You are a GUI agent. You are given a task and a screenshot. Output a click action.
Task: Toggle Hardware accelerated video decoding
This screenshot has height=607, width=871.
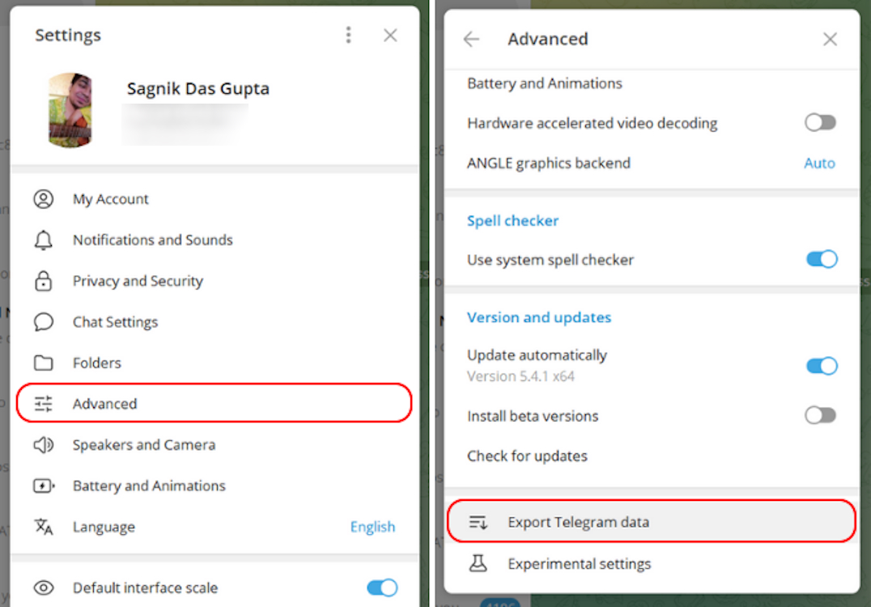(x=820, y=122)
